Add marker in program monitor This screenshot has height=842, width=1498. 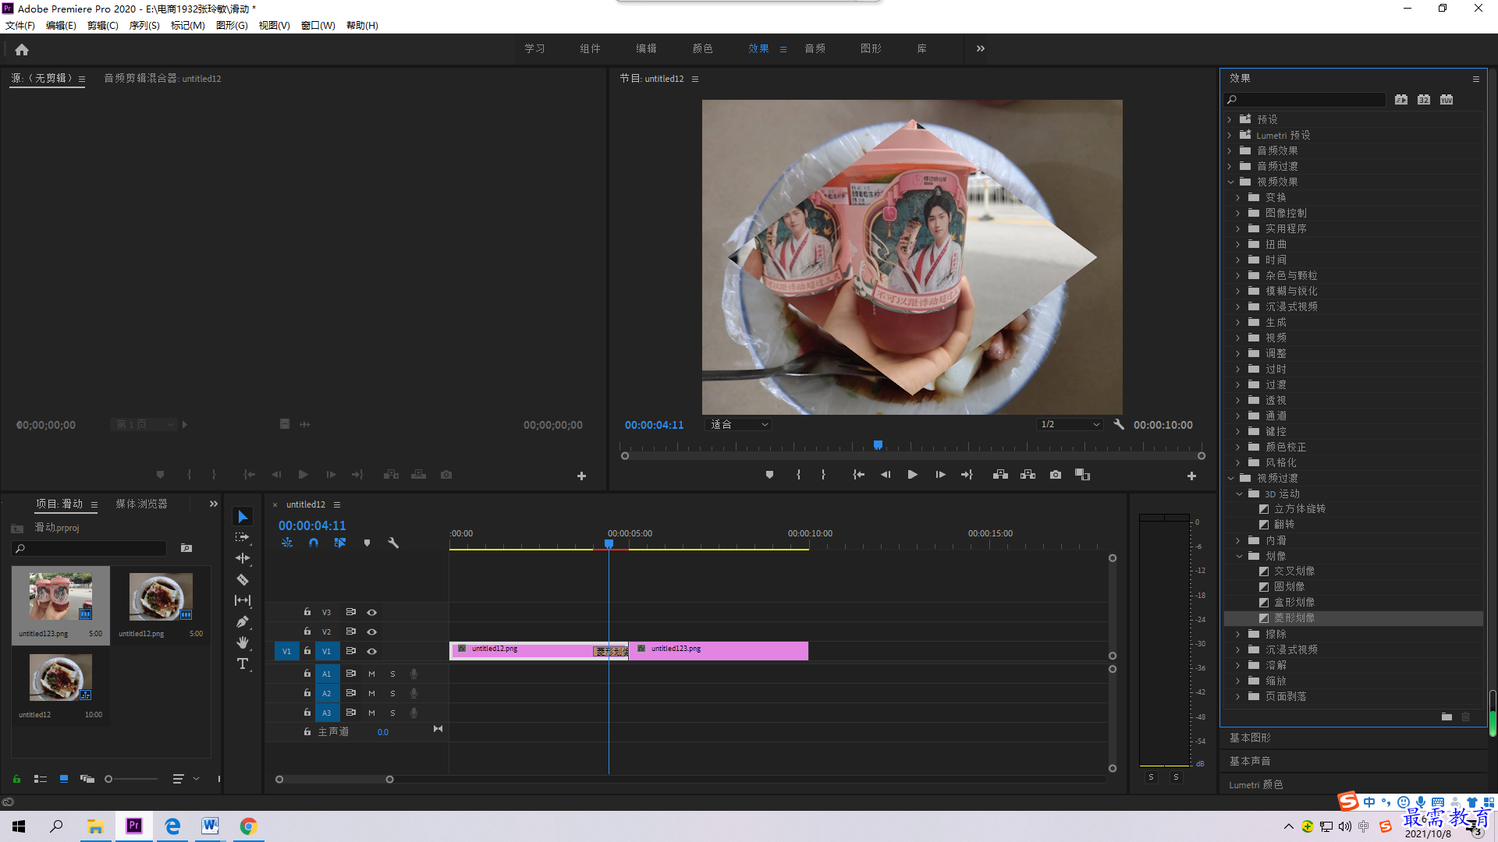[769, 475]
